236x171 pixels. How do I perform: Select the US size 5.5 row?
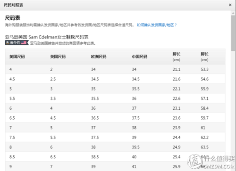[x=115, y=98]
